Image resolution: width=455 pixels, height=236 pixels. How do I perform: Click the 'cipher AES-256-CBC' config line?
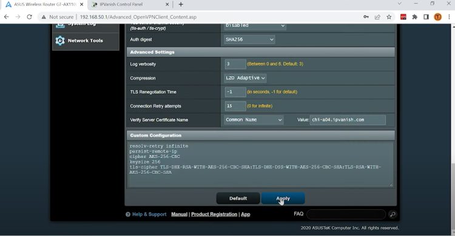click(x=155, y=157)
